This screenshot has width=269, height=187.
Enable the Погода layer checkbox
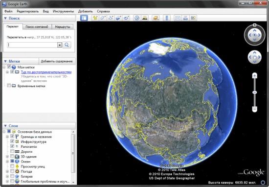[12, 171]
